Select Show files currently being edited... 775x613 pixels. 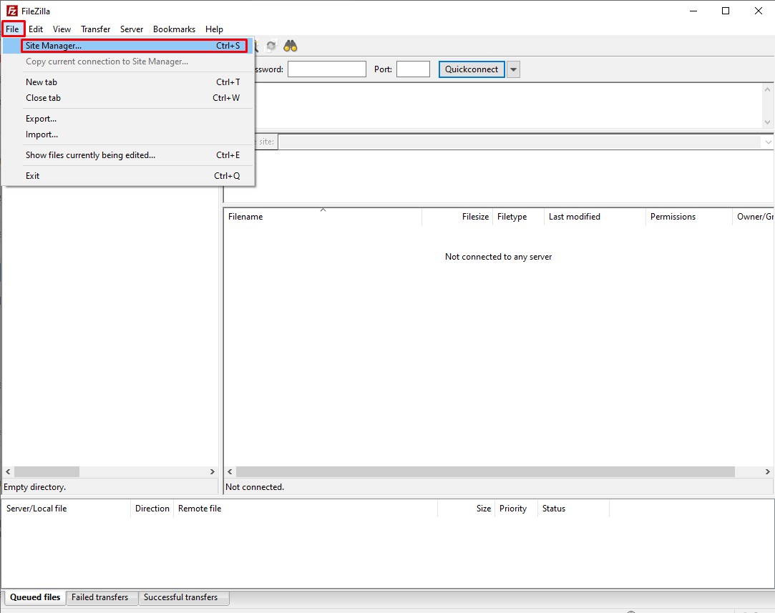coord(129,155)
